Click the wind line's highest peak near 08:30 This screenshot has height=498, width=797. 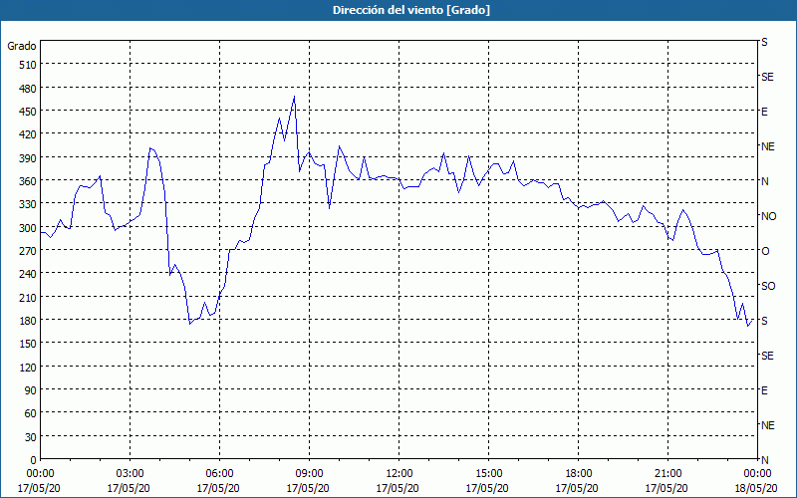pos(294,97)
